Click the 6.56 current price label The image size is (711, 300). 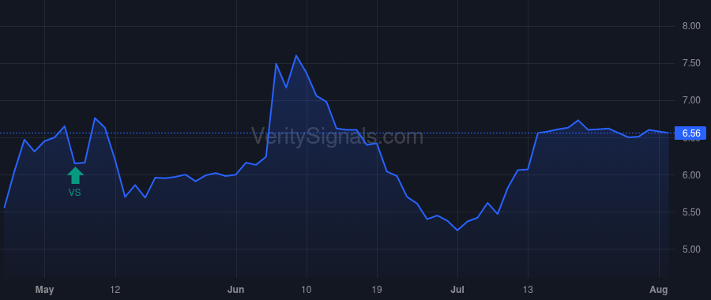(691, 133)
